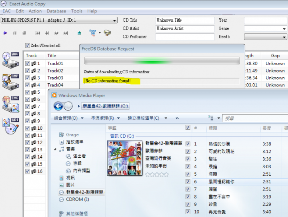Click the Pause button in Exact Audio Copy

tap(15, 33)
